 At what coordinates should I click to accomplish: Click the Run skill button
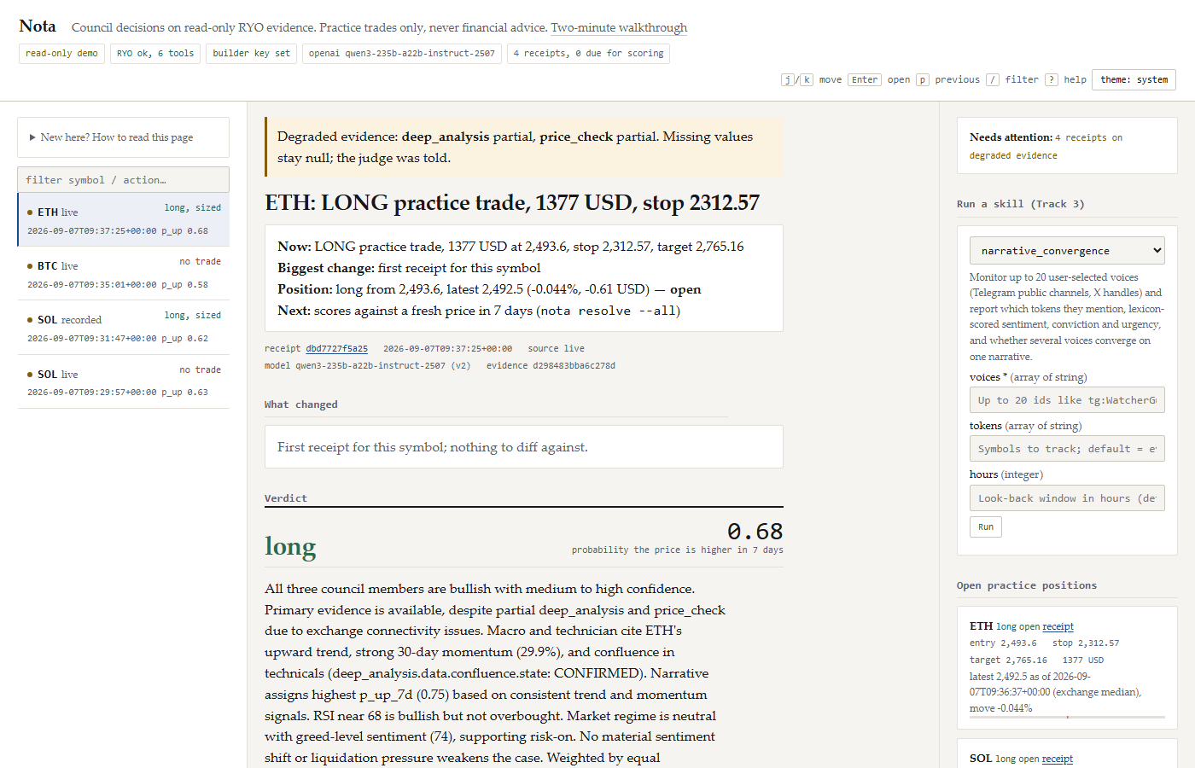(986, 527)
